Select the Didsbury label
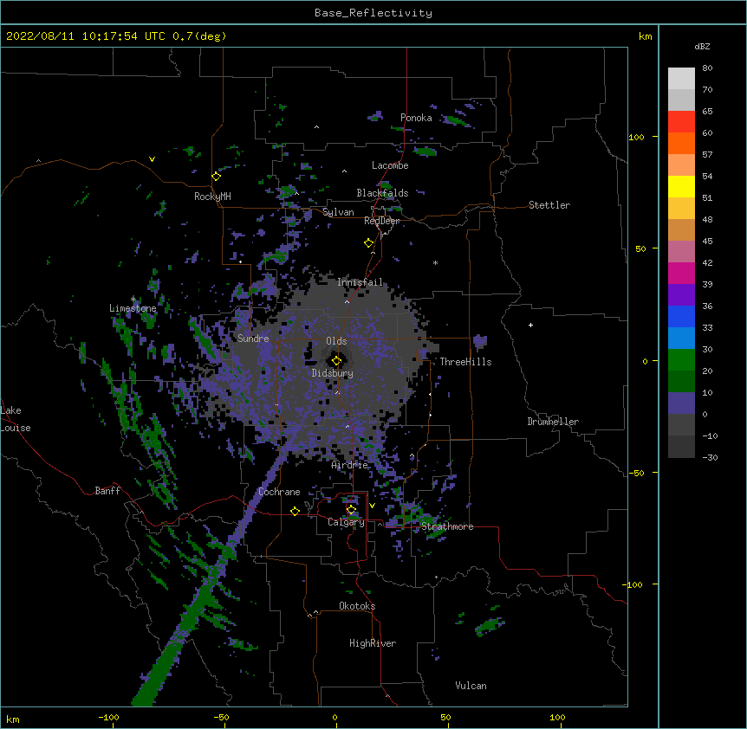The height and width of the screenshot is (729, 747). tap(333, 373)
